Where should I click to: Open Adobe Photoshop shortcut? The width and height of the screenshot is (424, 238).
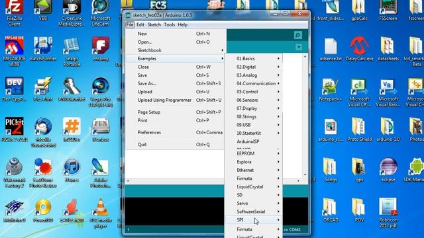tap(100, 173)
